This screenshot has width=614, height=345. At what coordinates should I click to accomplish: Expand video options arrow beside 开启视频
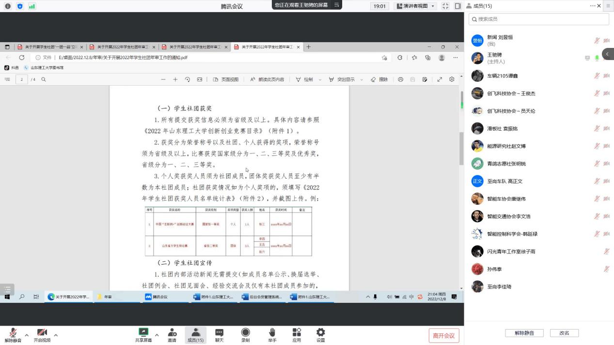tap(56, 335)
